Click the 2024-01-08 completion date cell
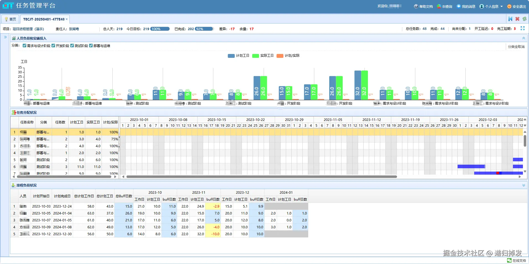The width and height of the screenshot is (529, 264). coord(62,227)
